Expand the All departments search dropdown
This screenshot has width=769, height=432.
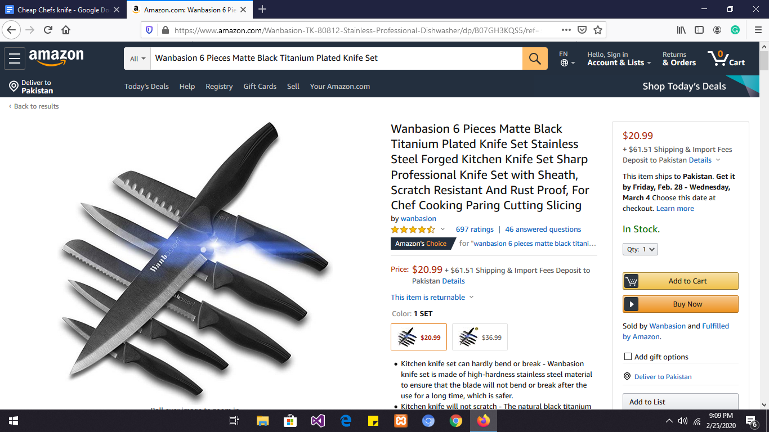pyautogui.click(x=137, y=58)
